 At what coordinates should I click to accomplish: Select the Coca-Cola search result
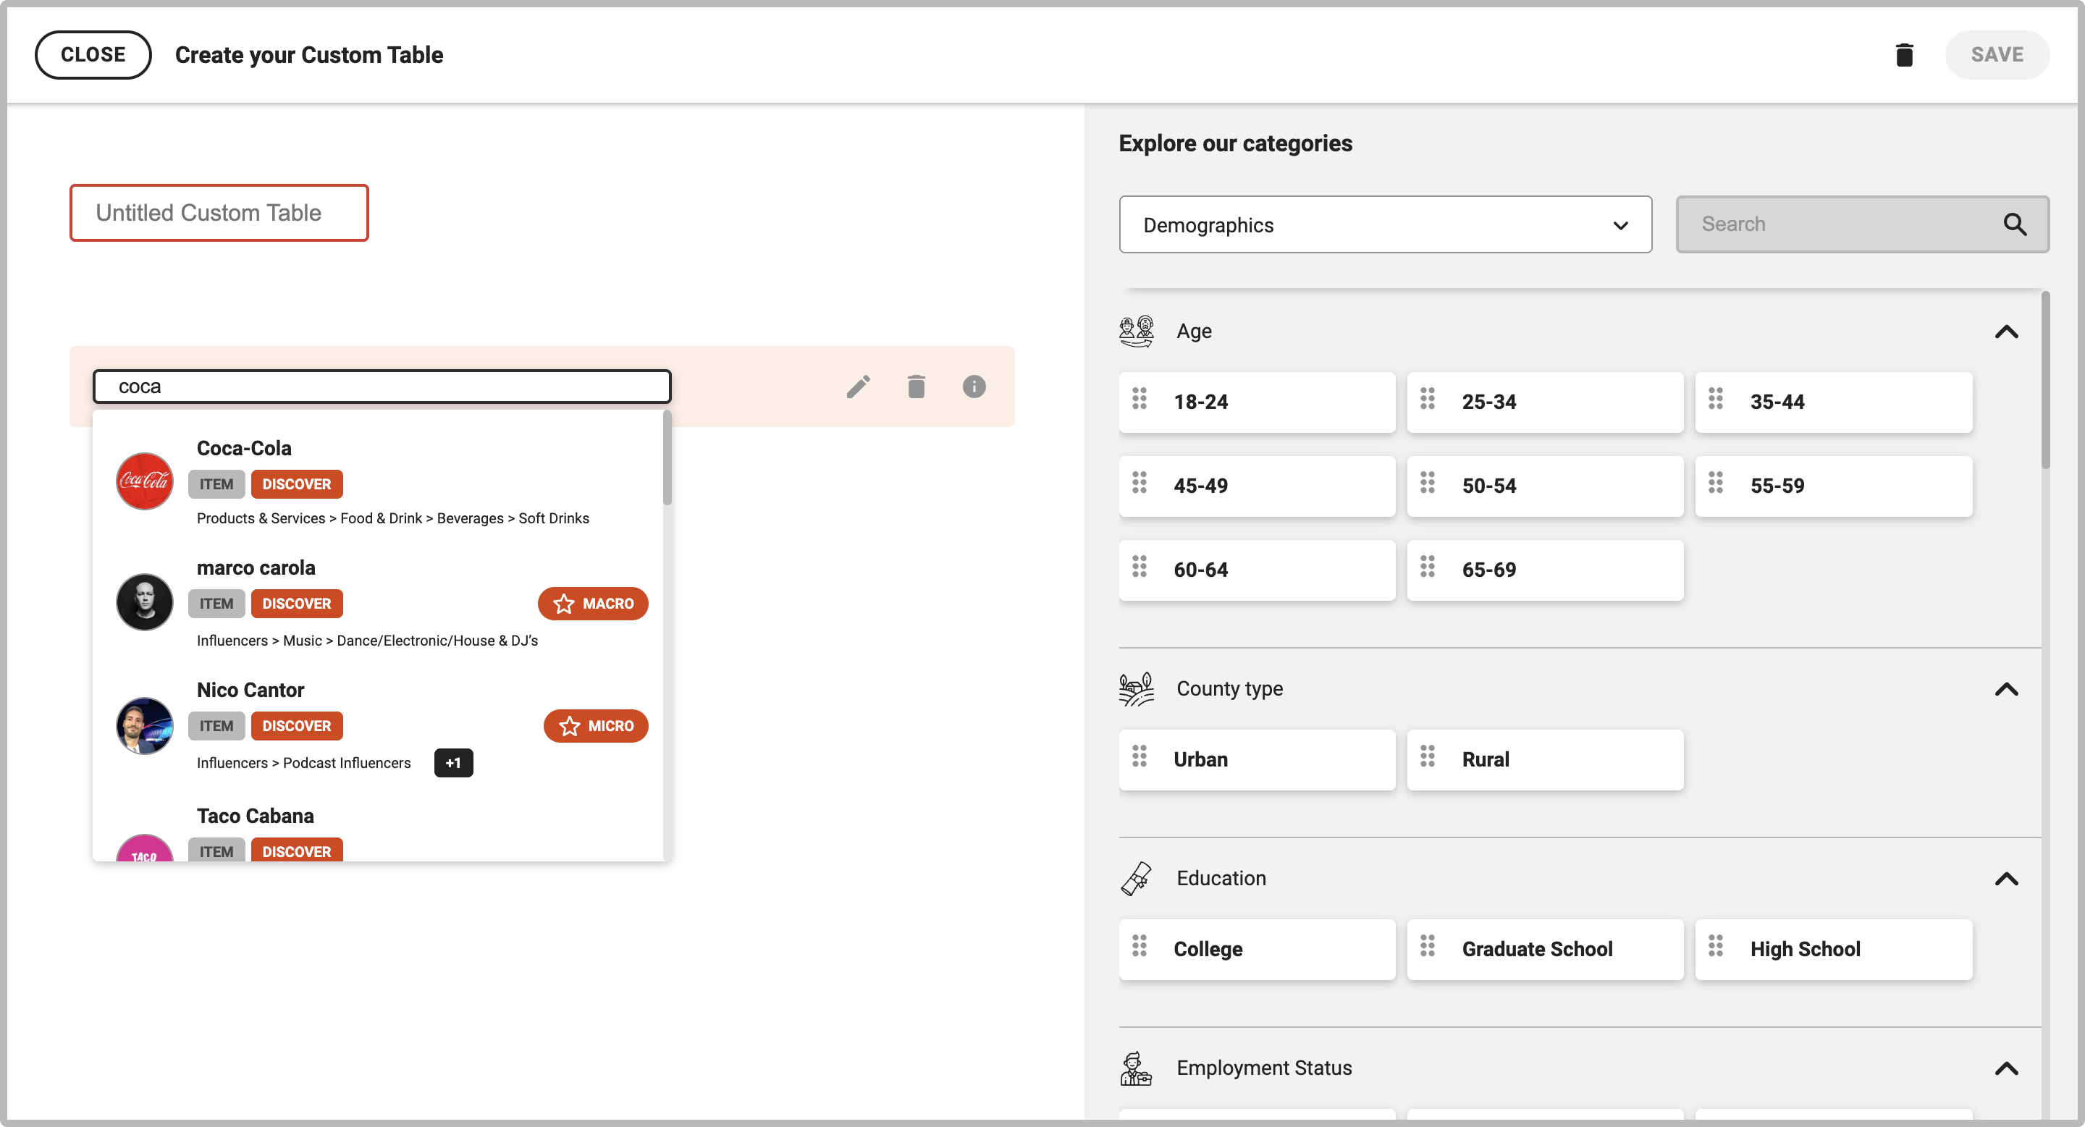[x=244, y=448]
